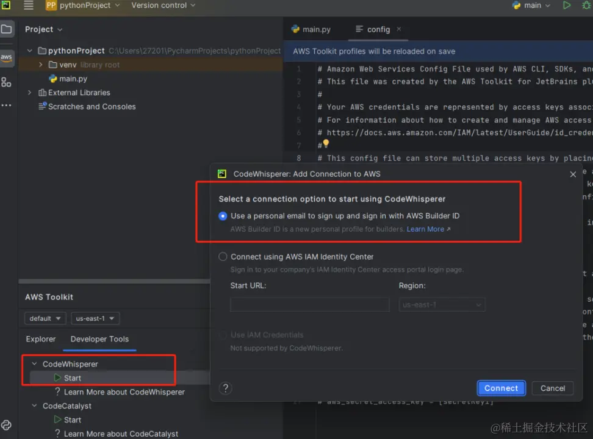
Task: Click Start under CodeCatalyst
Action: pos(72,419)
